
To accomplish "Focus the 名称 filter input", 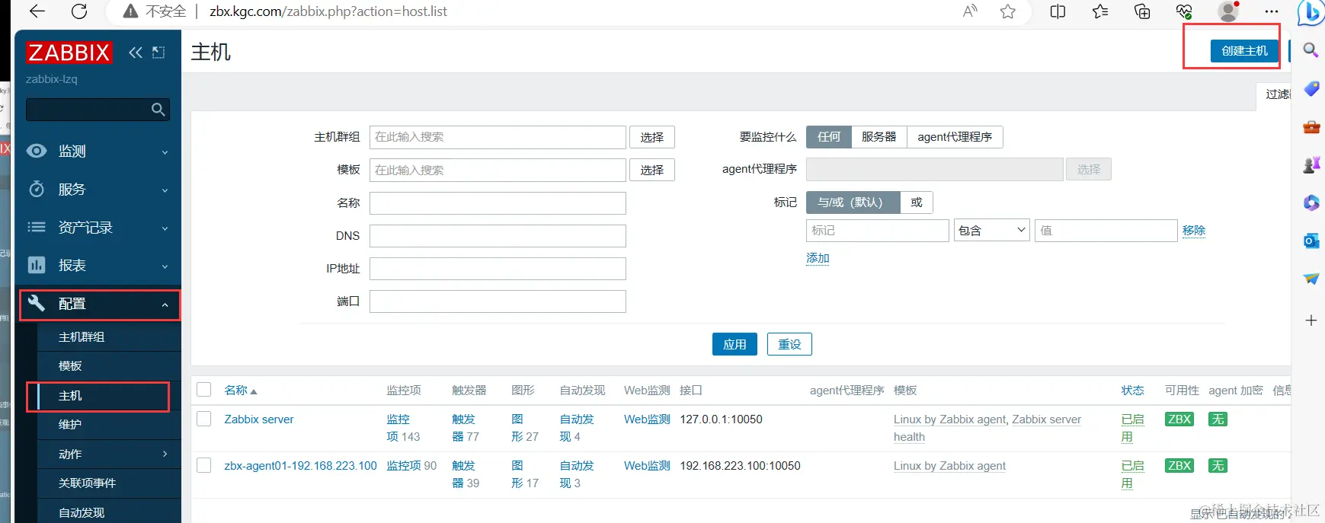I will pyautogui.click(x=498, y=203).
